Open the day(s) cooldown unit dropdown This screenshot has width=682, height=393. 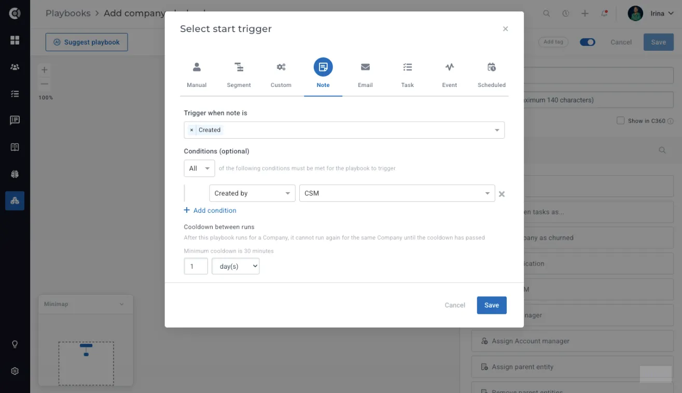(x=235, y=266)
